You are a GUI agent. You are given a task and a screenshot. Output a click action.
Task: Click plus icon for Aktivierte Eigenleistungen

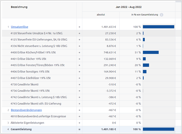pyautogui.click(x=79, y=123)
